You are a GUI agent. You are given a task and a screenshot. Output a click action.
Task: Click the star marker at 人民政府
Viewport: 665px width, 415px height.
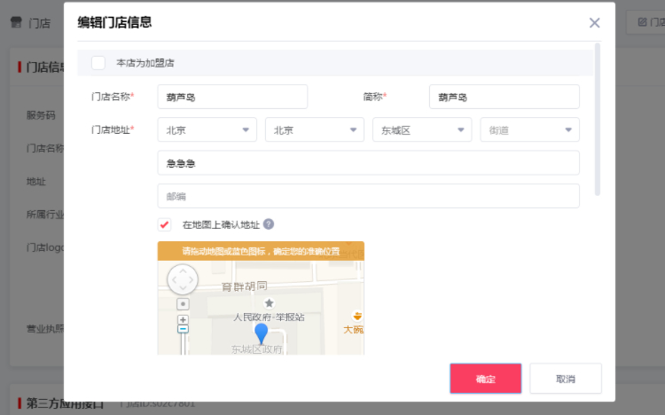pyautogui.click(x=270, y=303)
